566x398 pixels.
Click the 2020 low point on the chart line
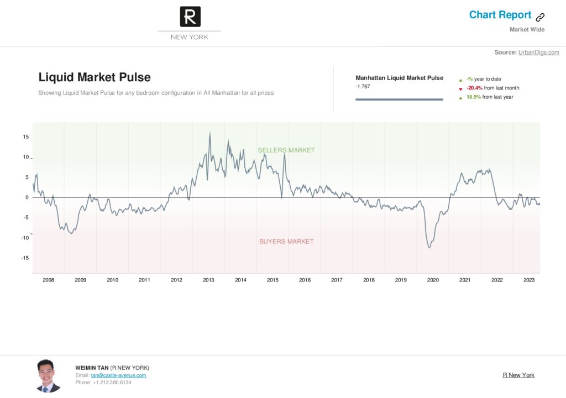pos(429,247)
